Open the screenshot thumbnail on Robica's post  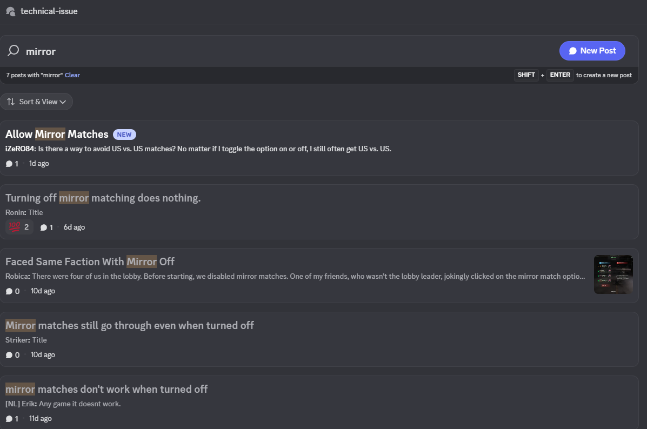(x=613, y=274)
